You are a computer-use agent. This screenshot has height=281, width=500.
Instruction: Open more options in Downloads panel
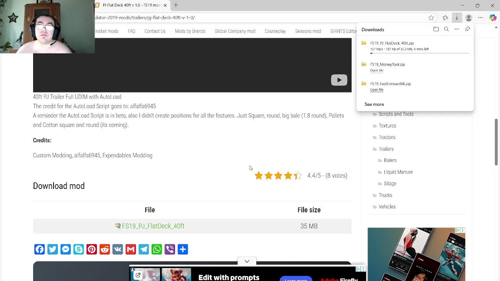click(457, 29)
